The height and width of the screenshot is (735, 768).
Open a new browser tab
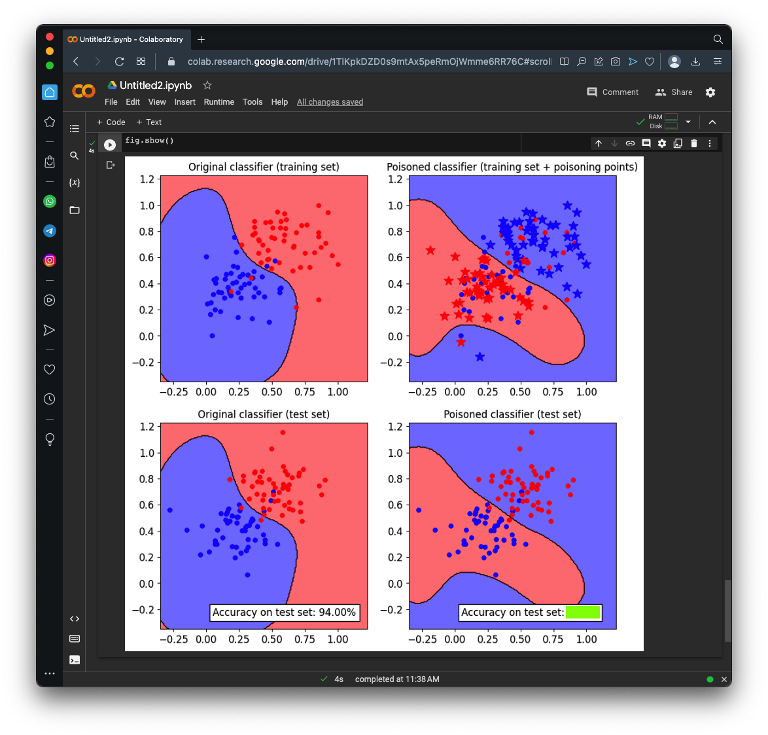pos(201,39)
